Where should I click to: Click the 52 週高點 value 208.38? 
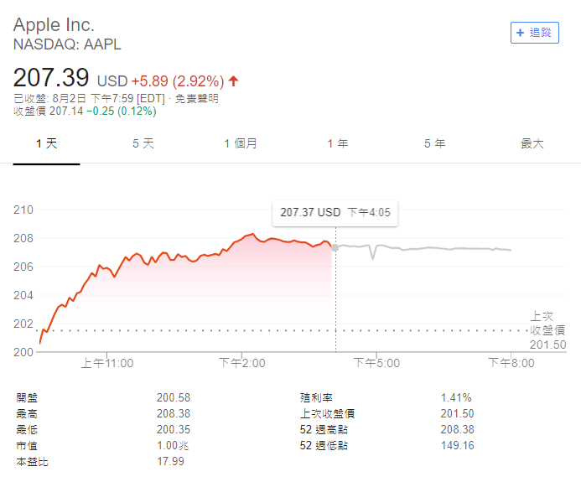click(x=457, y=429)
